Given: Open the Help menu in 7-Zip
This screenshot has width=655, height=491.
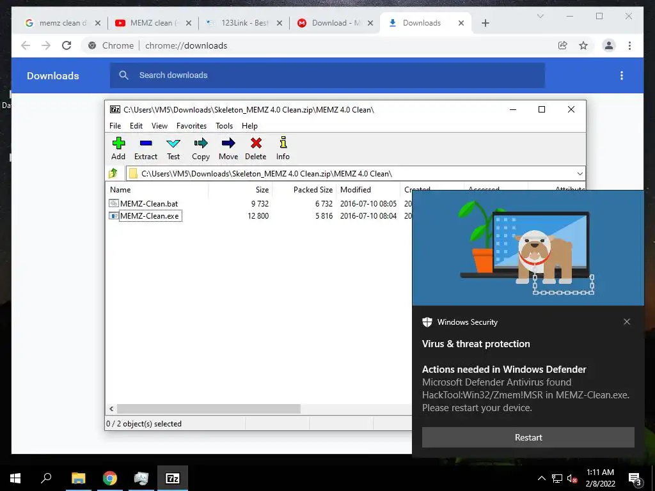Looking at the screenshot, I should click(x=249, y=126).
